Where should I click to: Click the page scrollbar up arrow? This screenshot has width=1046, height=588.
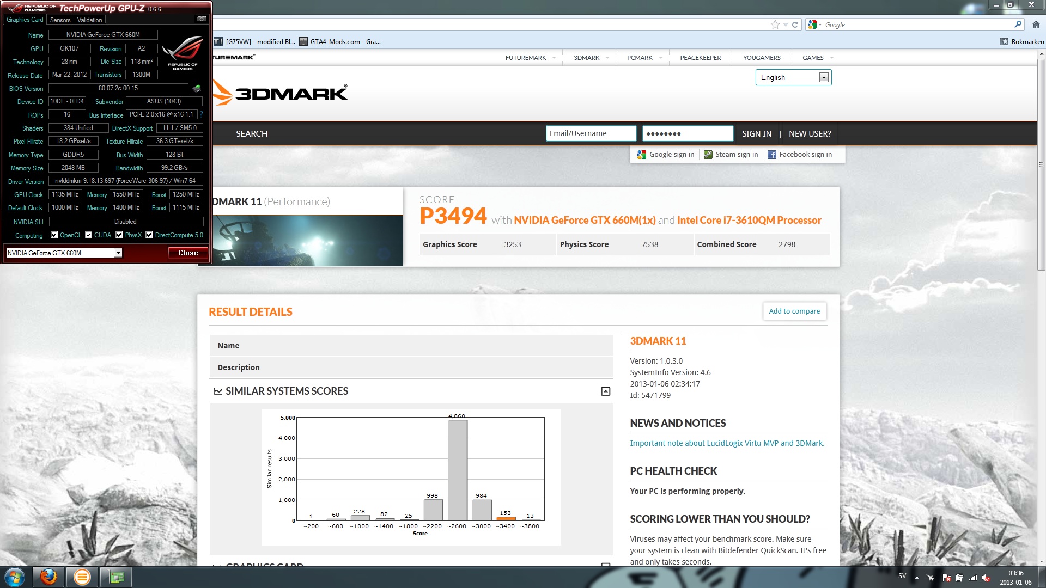point(1041,54)
